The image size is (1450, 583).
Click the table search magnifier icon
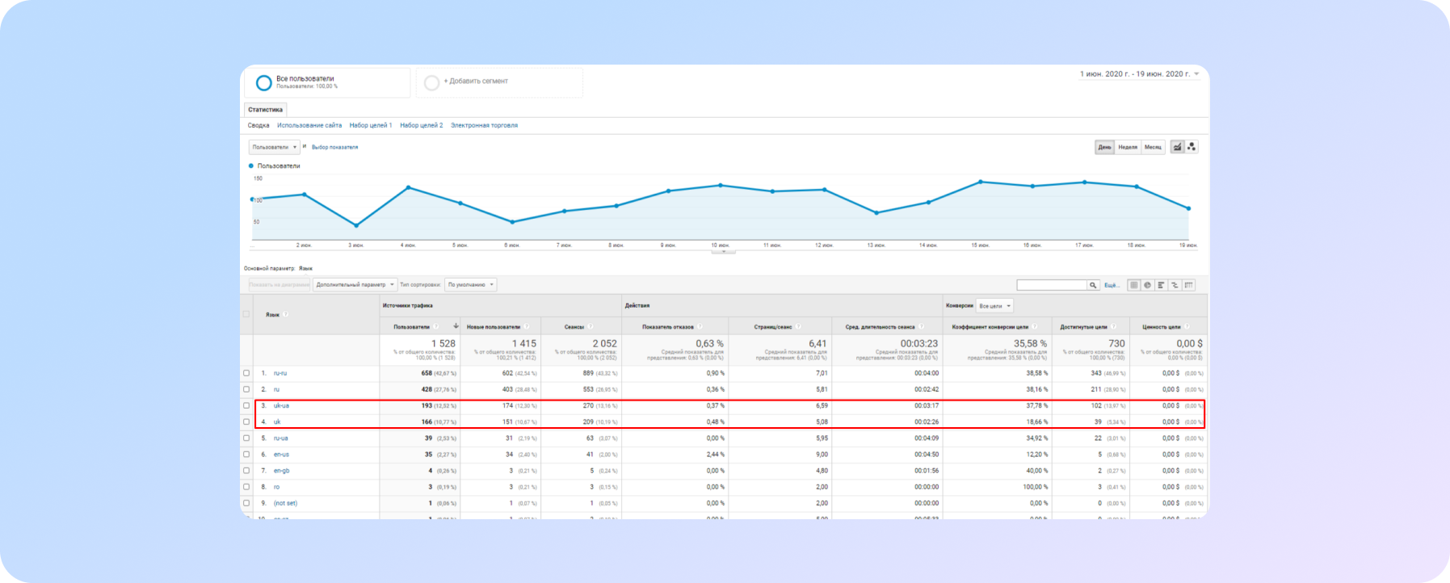click(x=1093, y=285)
